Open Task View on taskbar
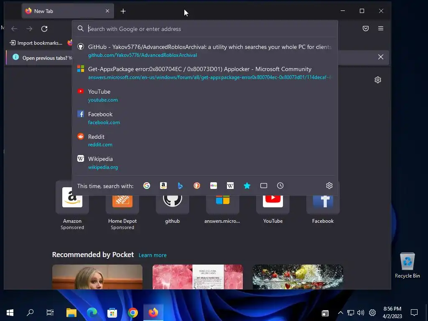Viewport: 428px width, 321px height. 50,313
